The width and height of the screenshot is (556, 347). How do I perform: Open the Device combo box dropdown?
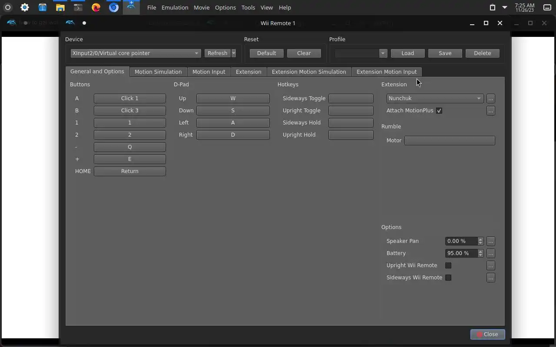136,53
